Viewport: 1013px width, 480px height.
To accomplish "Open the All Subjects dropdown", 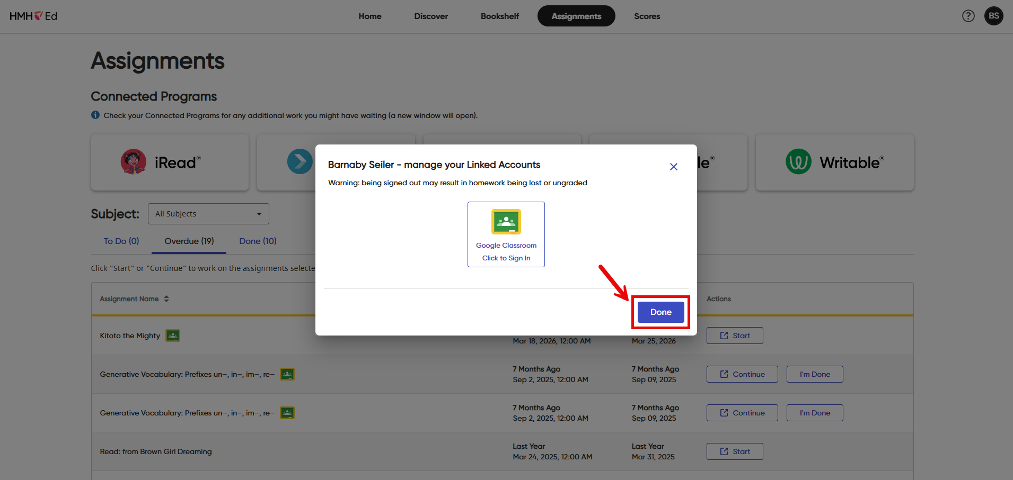I will coord(208,214).
